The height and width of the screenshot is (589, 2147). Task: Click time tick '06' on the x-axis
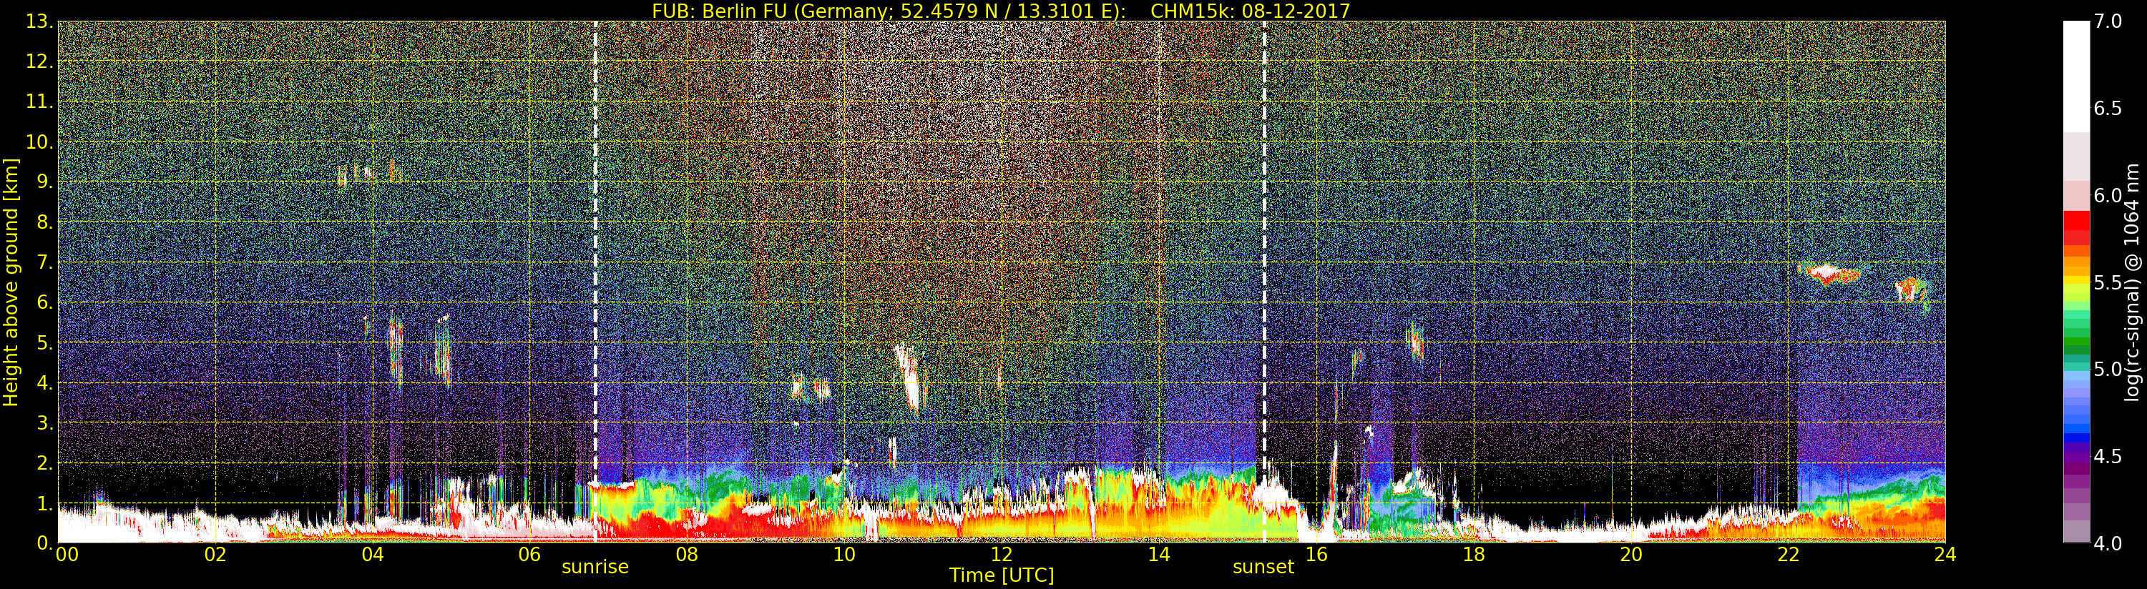point(529,554)
